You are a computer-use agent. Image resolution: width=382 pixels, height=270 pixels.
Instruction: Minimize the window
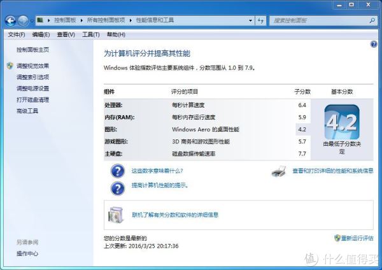point(339,5)
